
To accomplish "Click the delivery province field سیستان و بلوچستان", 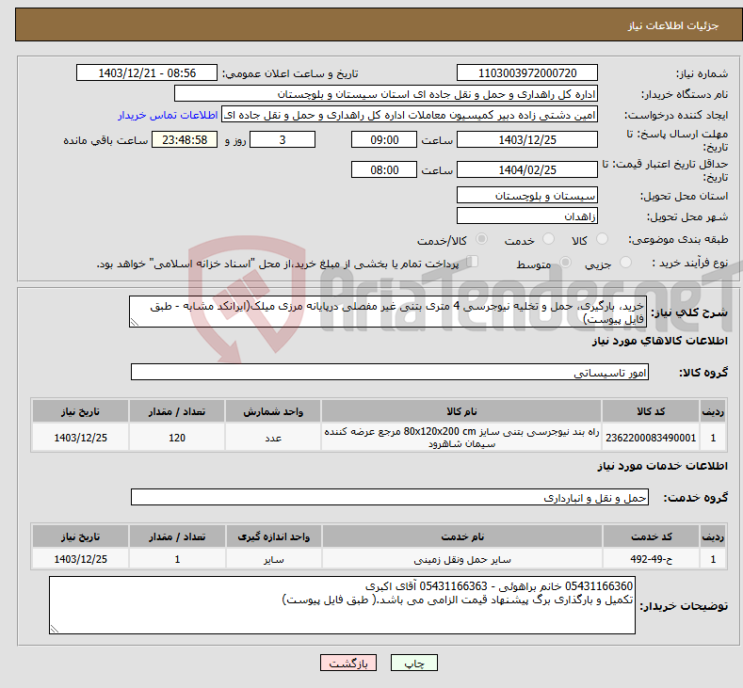I will pos(527,195).
